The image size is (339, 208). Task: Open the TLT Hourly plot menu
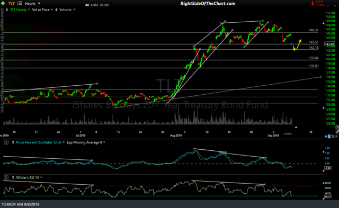[x=29, y=10]
